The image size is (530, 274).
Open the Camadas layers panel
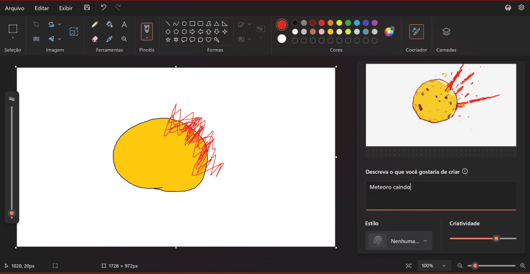pos(446,32)
